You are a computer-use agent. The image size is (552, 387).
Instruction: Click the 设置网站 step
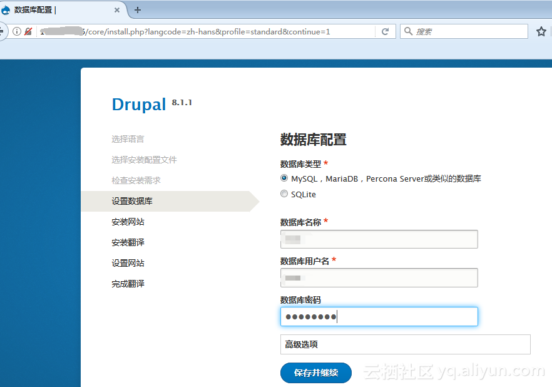128,263
